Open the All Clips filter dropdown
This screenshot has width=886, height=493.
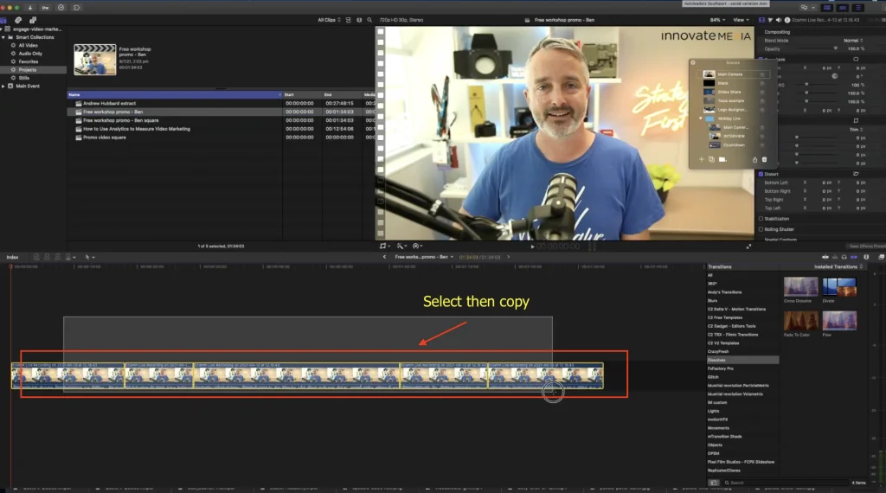pyautogui.click(x=329, y=20)
